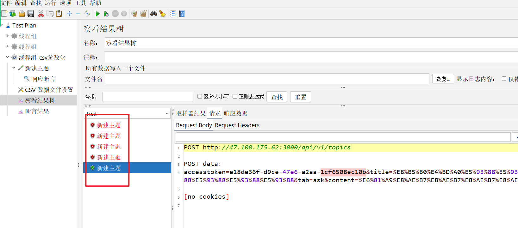This screenshot has width=518, height=228.
Task: Select the first failed 新建主题 result
Action: (x=109, y=125)
